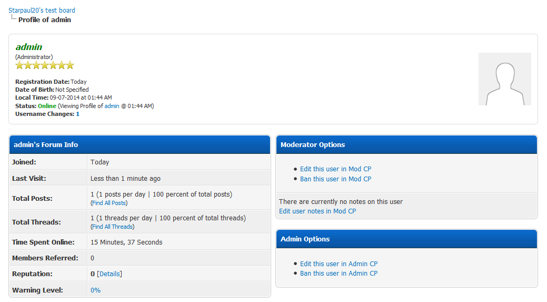Open Starpaul20's test board breadcrumb link
547x302 pixels.
42,10
